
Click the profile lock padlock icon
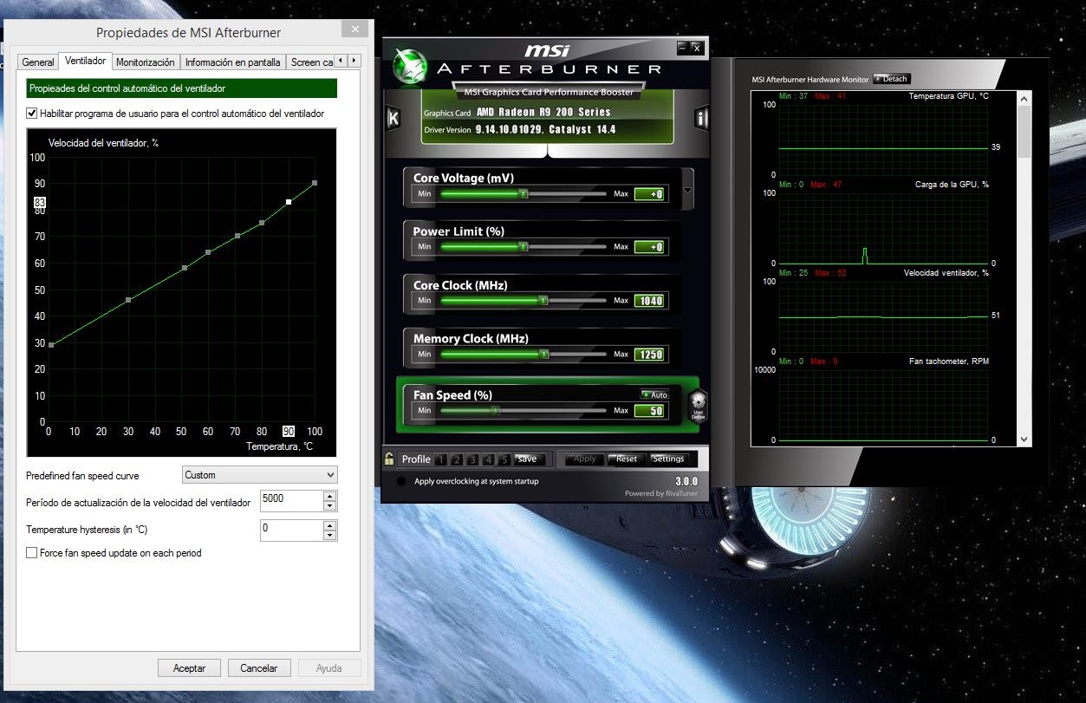tap(390, 459)
